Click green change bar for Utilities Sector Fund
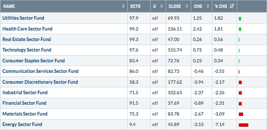Viewport: 267px width, 130px height. (x=240, y=19)
